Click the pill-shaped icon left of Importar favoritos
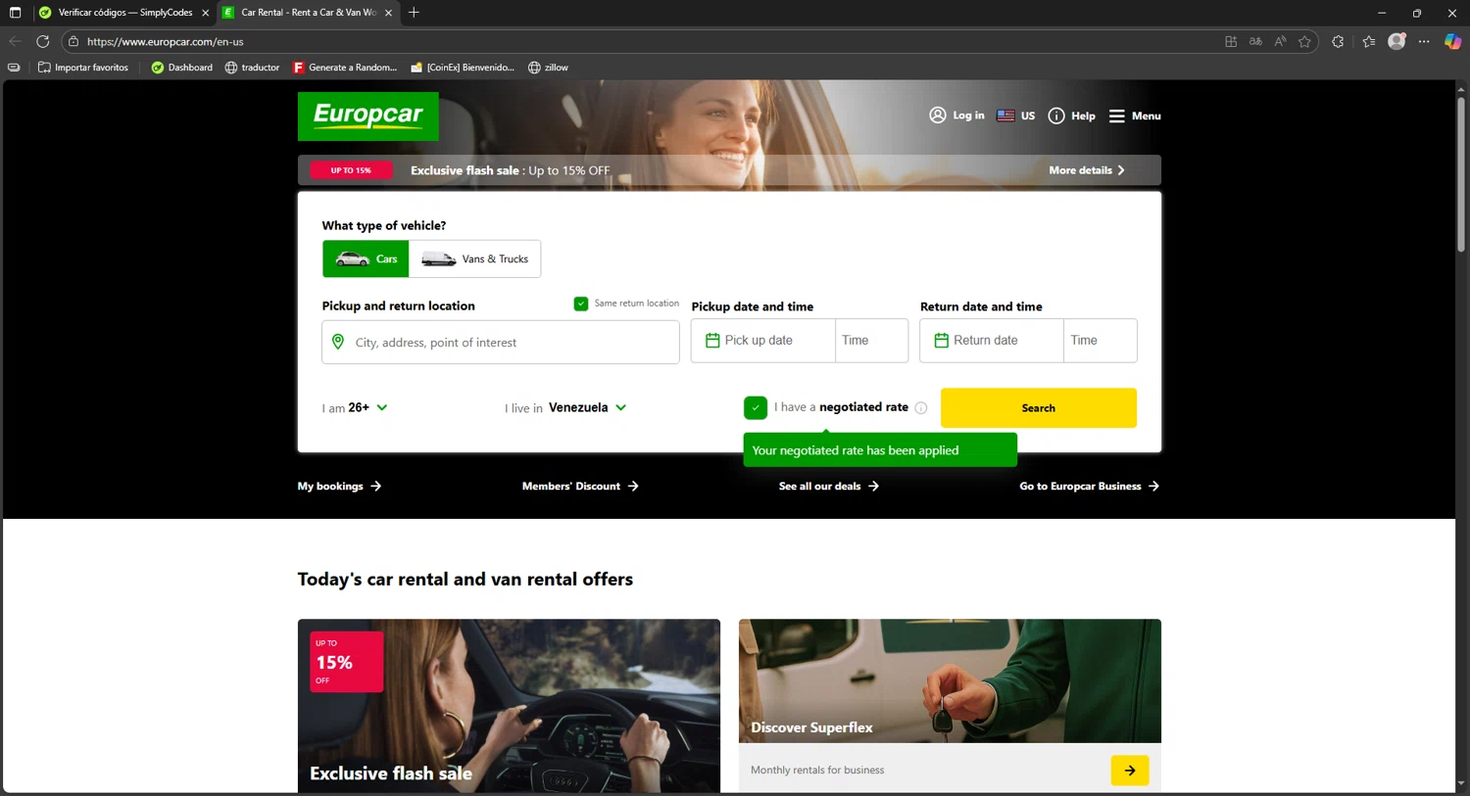Viewport: 1470px width, 796px height. click(x=14, y=68)
